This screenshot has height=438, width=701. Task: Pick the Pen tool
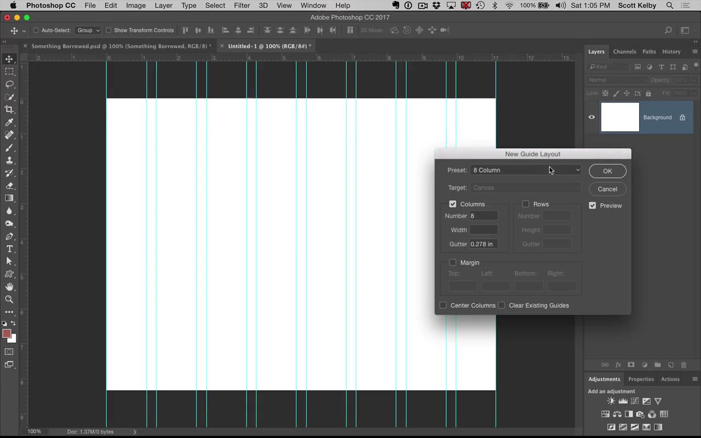tap(9, 237)
